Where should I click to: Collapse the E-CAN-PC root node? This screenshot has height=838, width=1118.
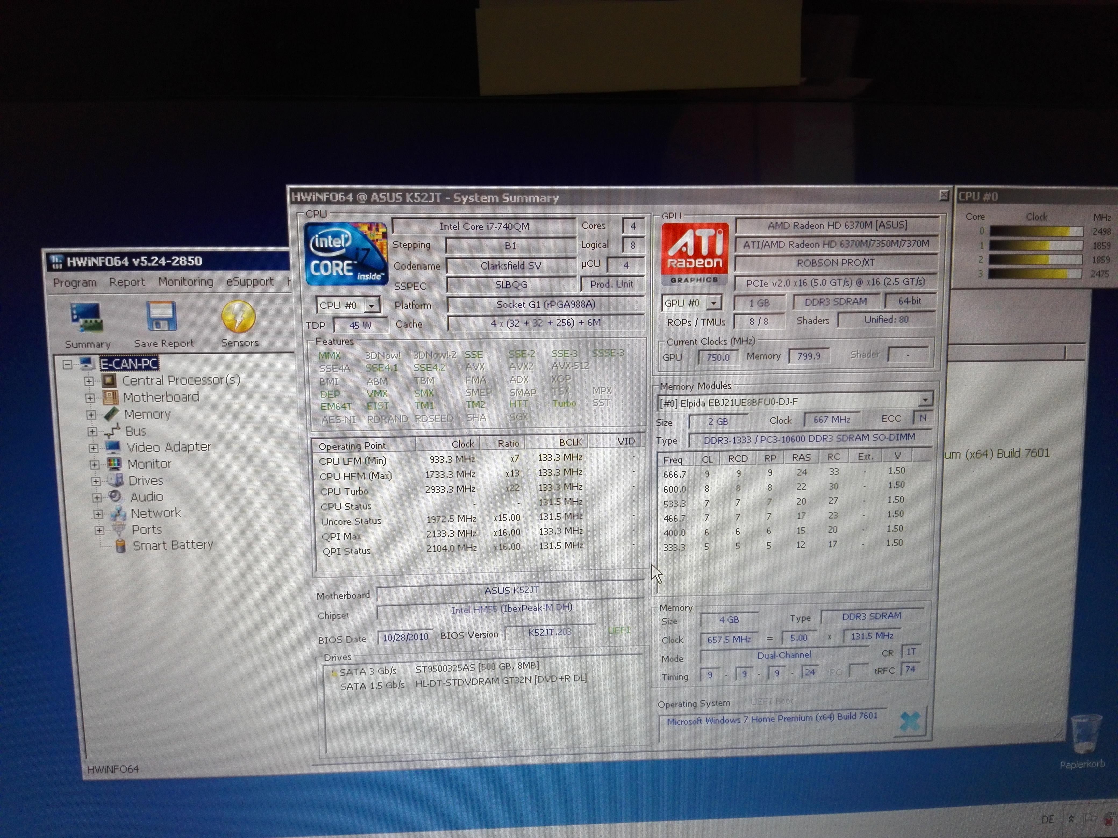(67, 364)
